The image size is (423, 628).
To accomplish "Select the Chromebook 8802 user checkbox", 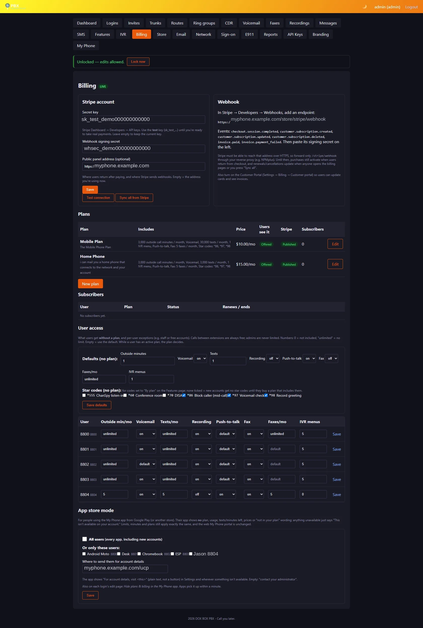I will pyautogui.click(x=139, y=554).
